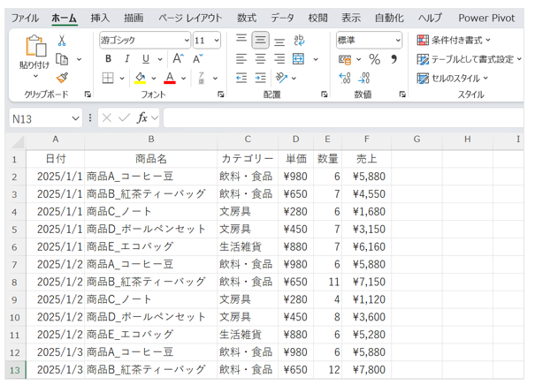Viewport: 535px width, 385px height.
Task: Click the Insert Function fx icon
Action: point(142,118)
